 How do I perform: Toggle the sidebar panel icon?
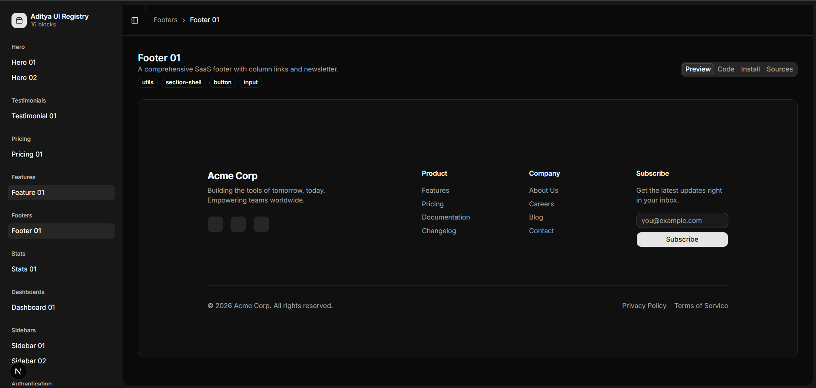pos(135,20)
